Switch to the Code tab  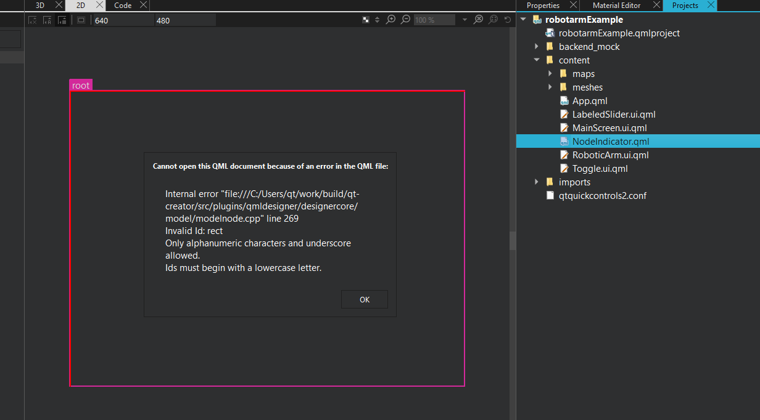point(123,5)
